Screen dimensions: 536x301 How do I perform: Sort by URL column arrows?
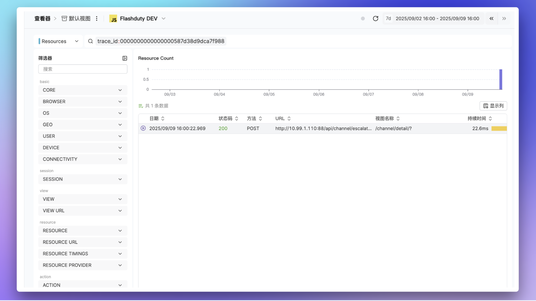point(289,119)
